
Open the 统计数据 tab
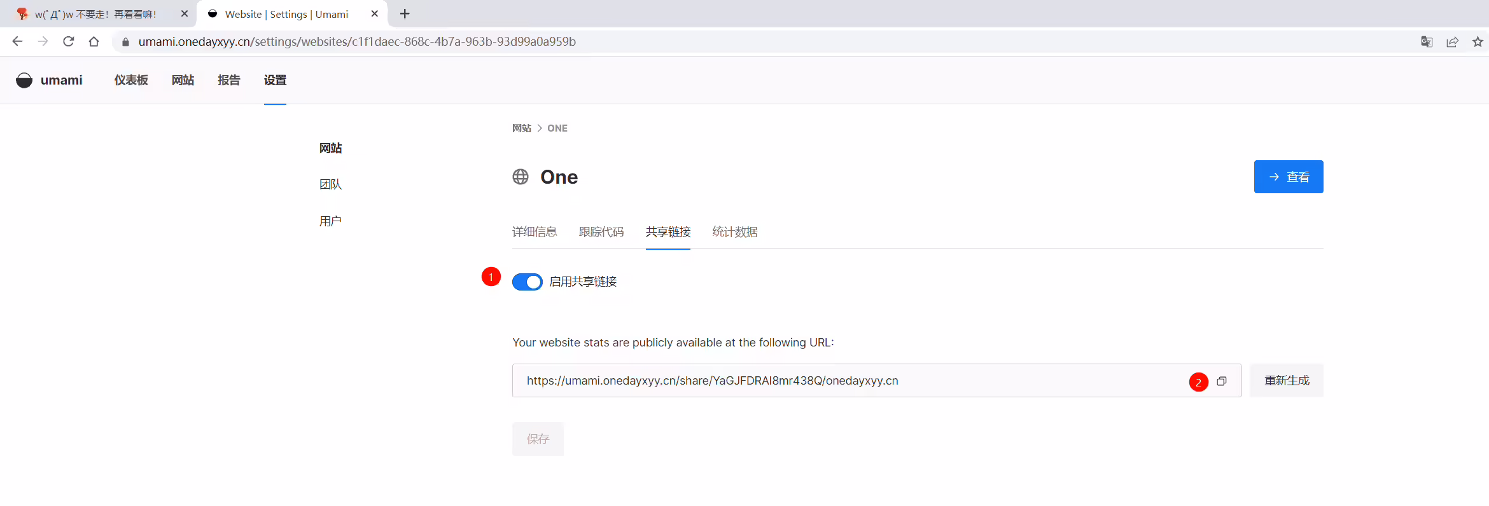735,232
